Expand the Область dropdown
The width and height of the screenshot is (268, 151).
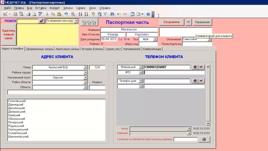85,87
